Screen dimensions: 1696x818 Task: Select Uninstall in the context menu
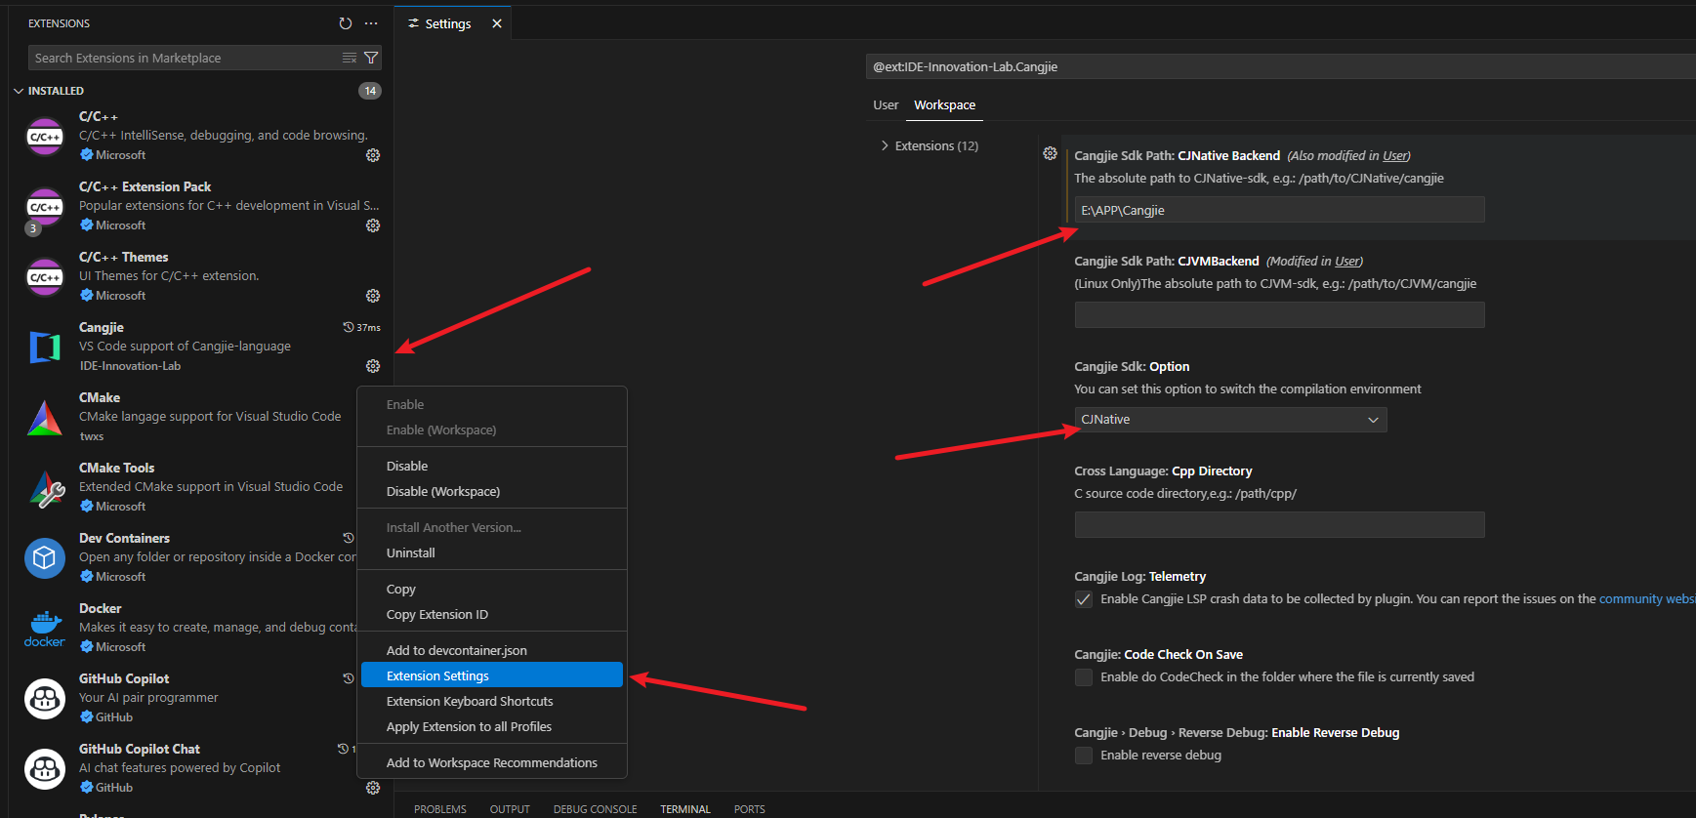coord(492,552)
